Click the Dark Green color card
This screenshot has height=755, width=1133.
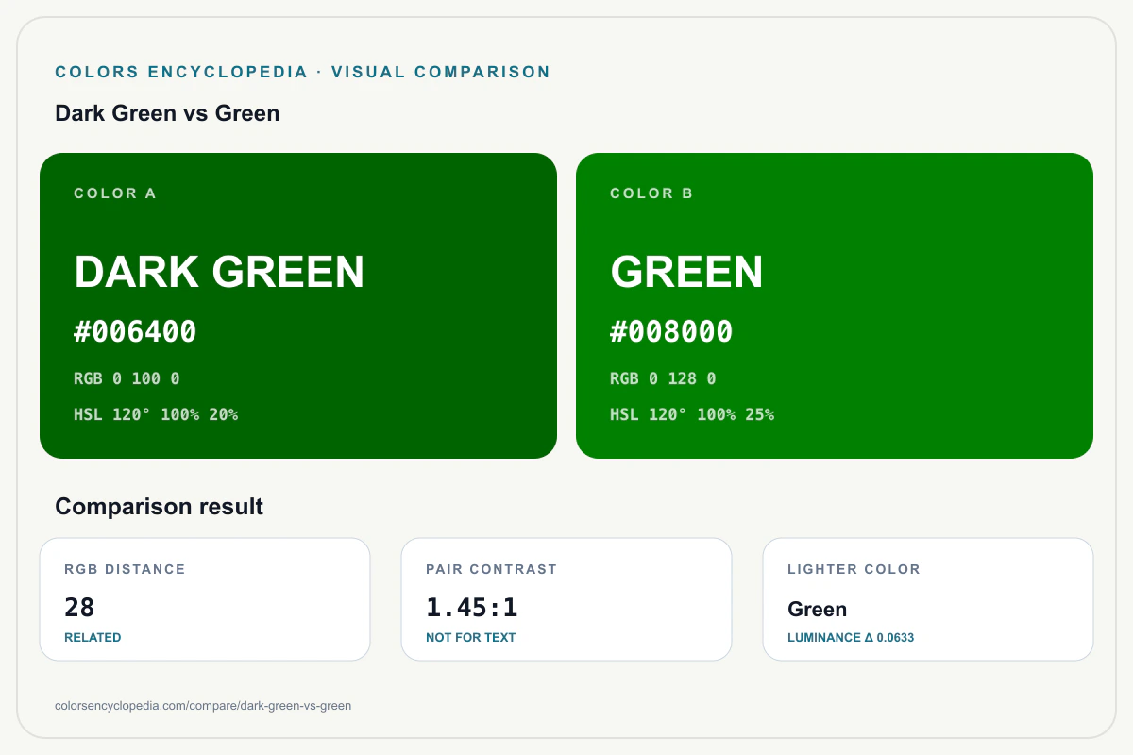coord(298,306)
